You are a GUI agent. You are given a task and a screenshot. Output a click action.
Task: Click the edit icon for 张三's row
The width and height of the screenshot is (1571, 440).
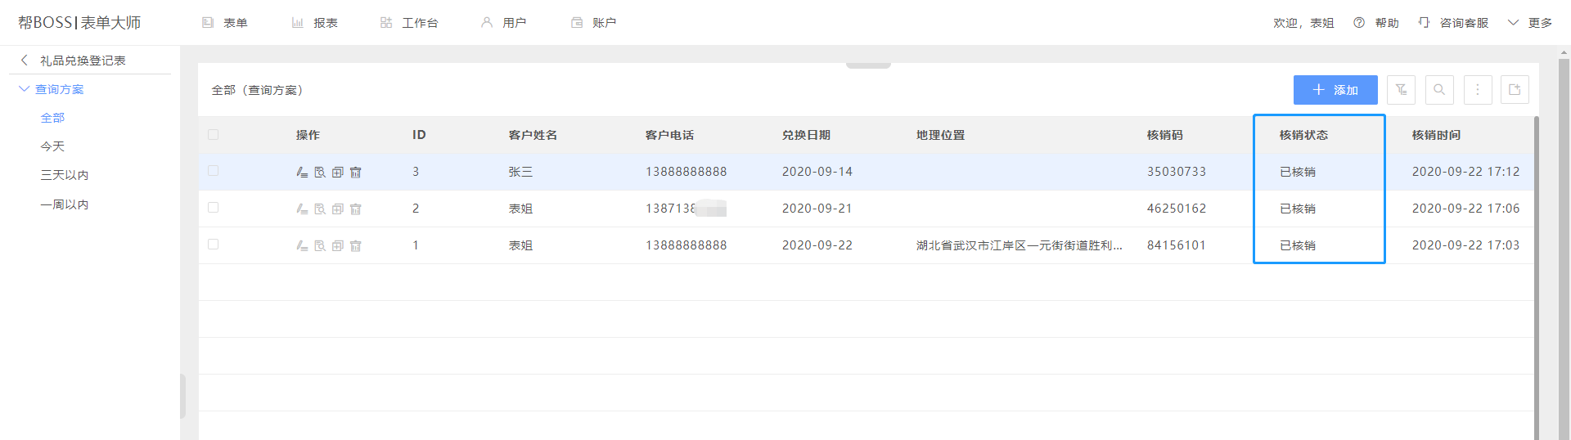pyautogui.click(x=302, y=173)
